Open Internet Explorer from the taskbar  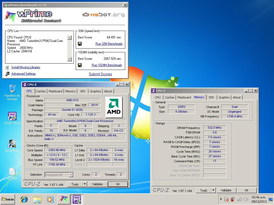click(x=24, y=199)
